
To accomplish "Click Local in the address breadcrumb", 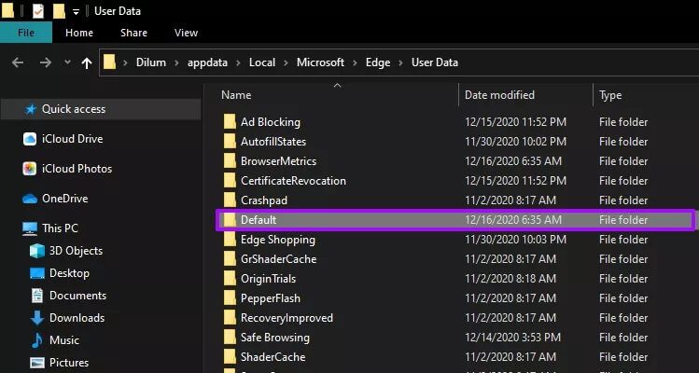I will click(262, 62).
